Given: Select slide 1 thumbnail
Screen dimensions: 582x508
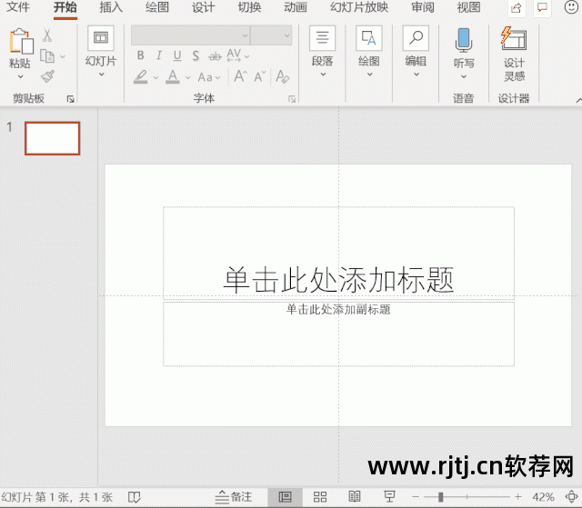Looking at the screenshot, I should [x=53, y=138].
